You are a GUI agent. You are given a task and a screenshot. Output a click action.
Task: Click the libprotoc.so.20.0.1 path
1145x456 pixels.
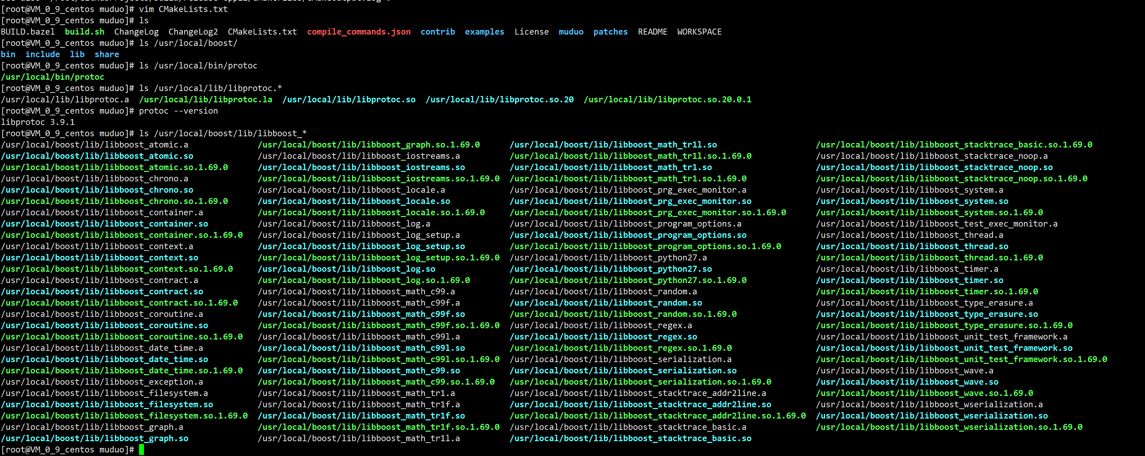pos(667,100)
